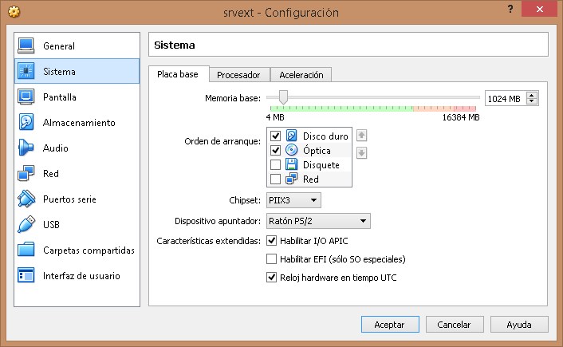Switch to the Aceleración tab
Viewport: 563px width, 347px height.
[x=301, y=75]
